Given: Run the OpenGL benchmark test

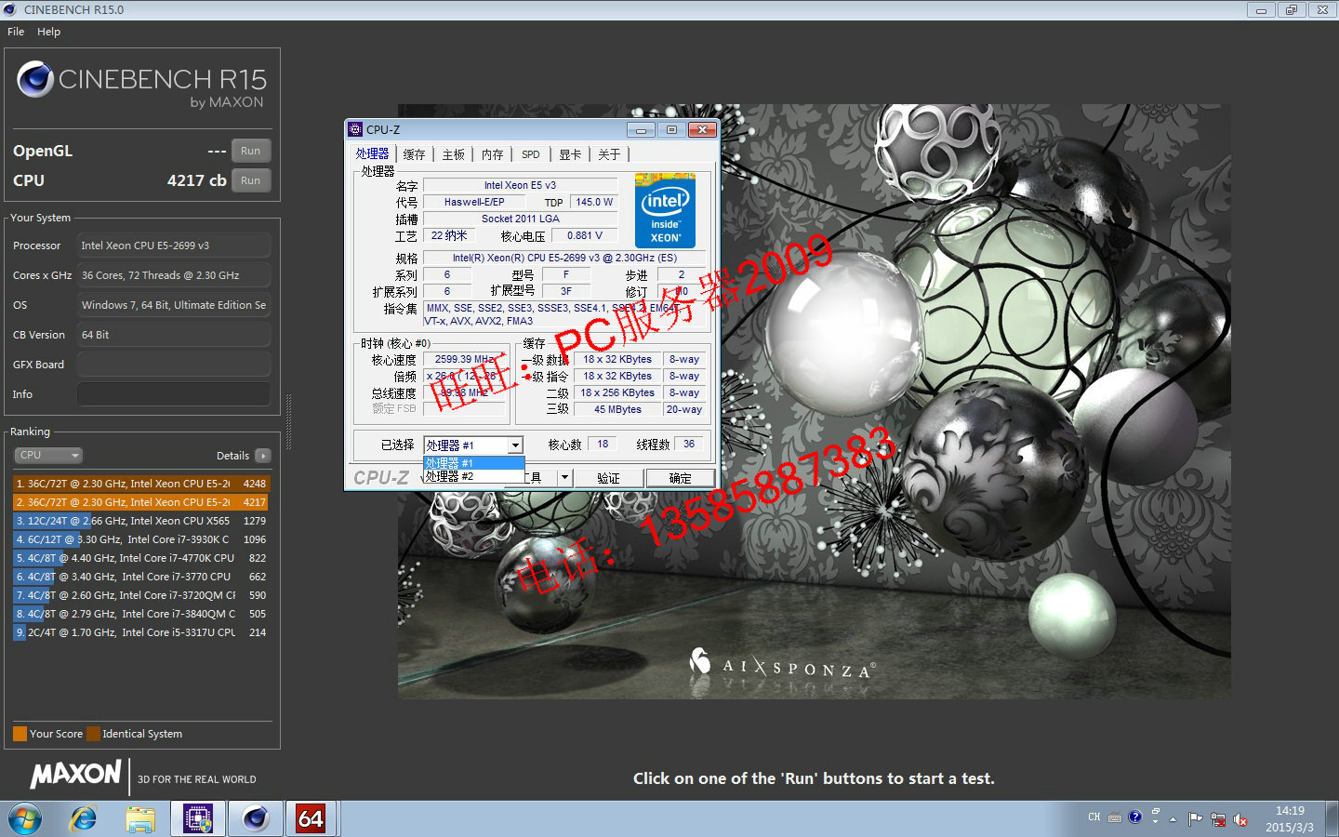Looking at the screenshot, I should coord(250,151).
